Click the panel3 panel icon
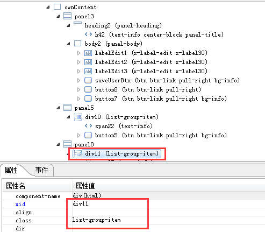 (x=67, y=16)
